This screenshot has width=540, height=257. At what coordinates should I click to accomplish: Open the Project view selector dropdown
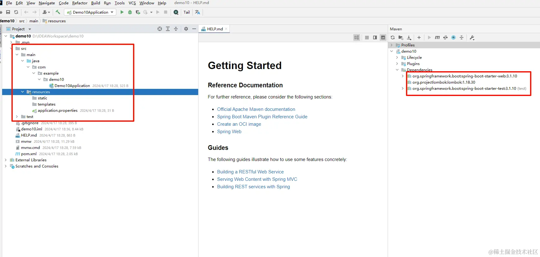tap(30, 29)
